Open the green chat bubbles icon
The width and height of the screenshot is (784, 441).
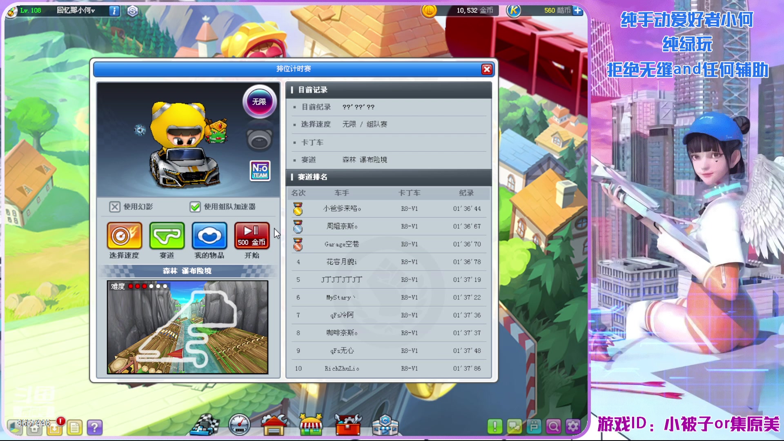pos(514,427)
